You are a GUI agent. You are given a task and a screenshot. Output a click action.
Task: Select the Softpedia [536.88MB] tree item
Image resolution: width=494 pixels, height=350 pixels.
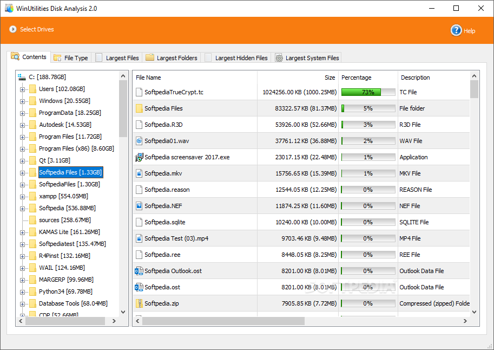68,208
